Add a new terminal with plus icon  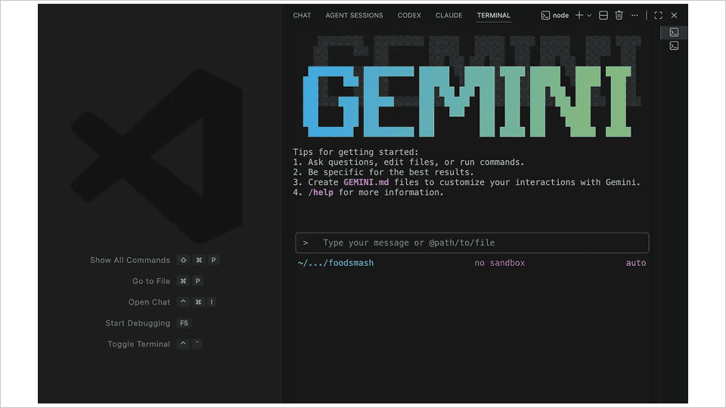(579, 15)
